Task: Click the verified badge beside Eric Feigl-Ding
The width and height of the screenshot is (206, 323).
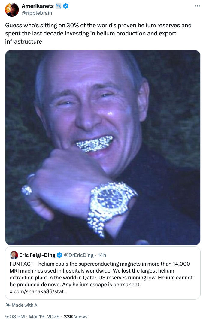Action: coord(59,255)
